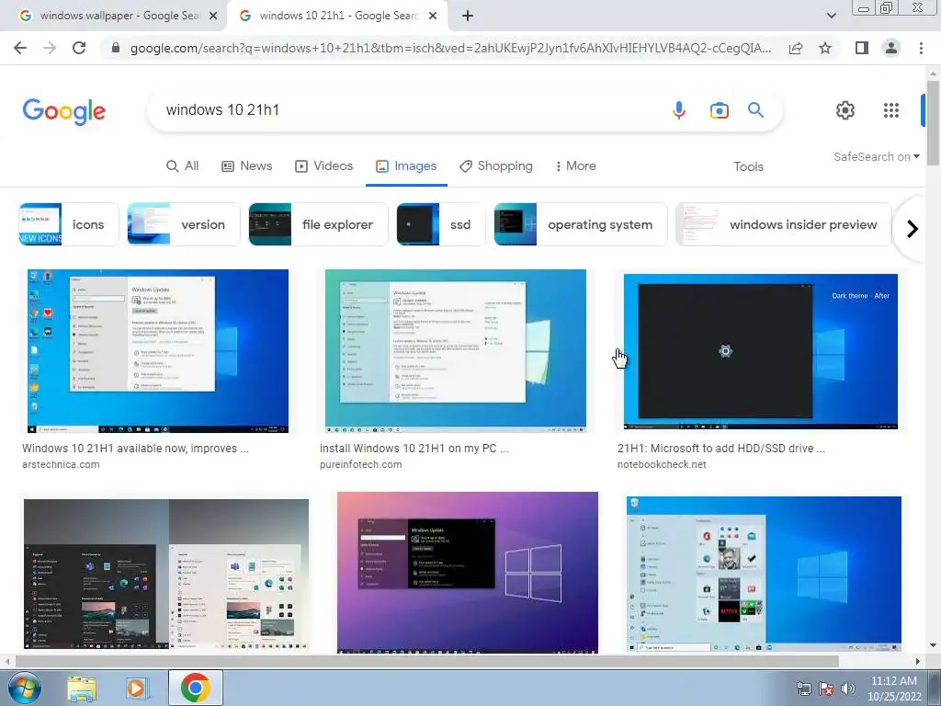Expand the SafeSearch on dropdown
Viewport: 941px width, 706px height.
click(x=876, y=156)
